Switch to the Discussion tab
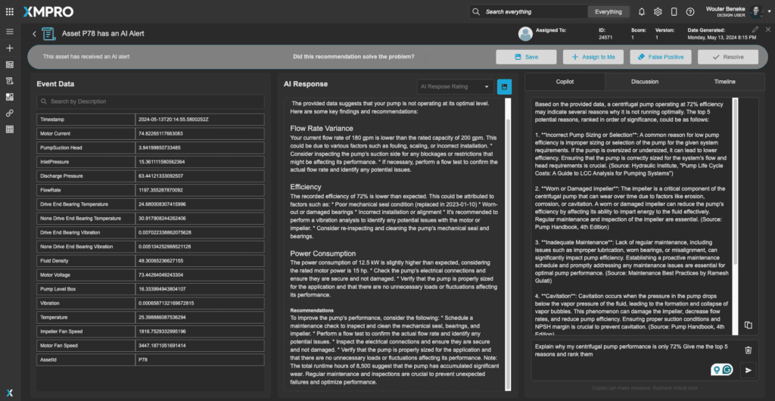Viewport: 775px width, 401px height. tap(644, 81)
